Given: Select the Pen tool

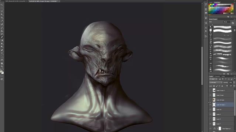Looking at the screenshot, I should [2, 50].
